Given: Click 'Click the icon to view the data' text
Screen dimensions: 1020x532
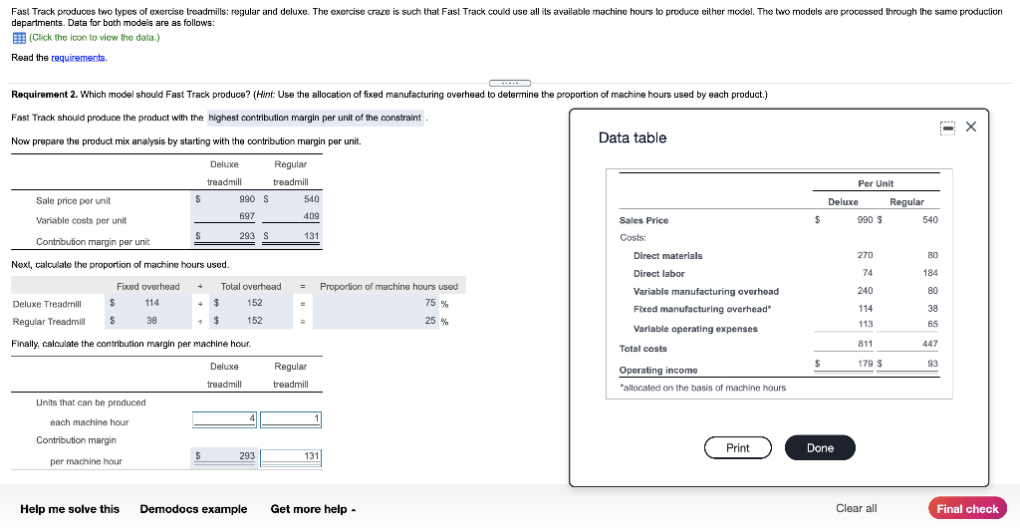Looking at the screenshot, I should 95,37.
